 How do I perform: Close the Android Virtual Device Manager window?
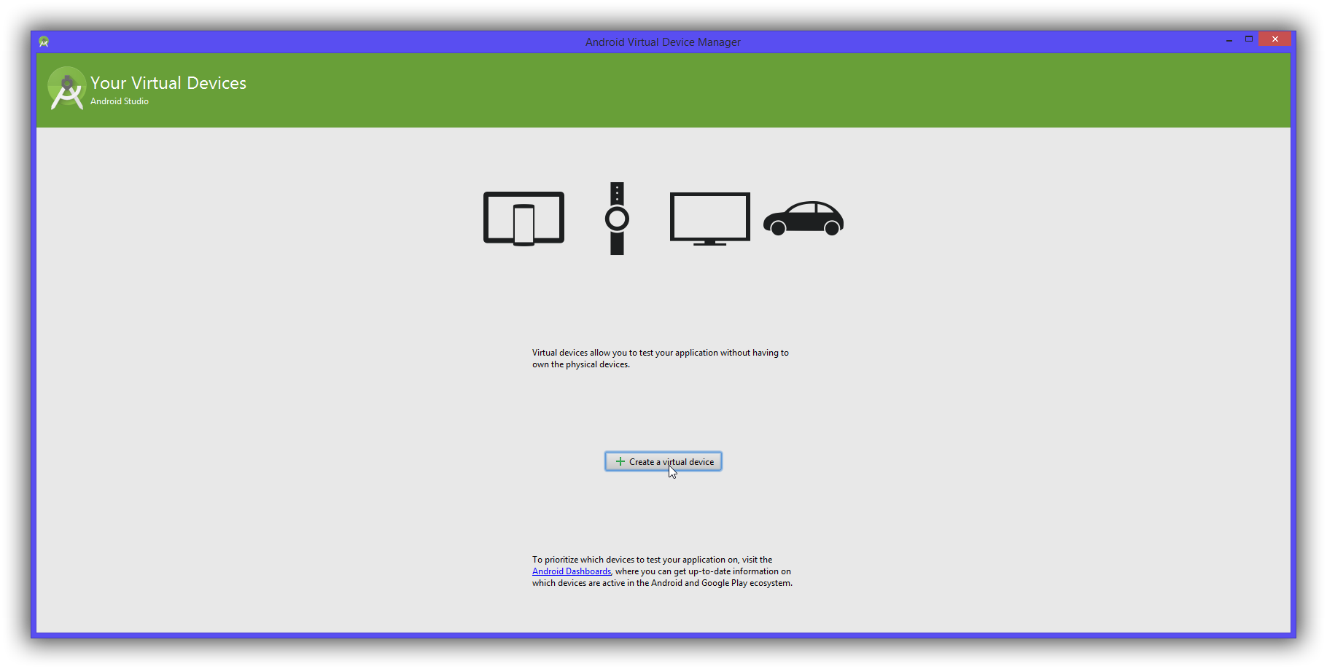[x=1275, y=39]
